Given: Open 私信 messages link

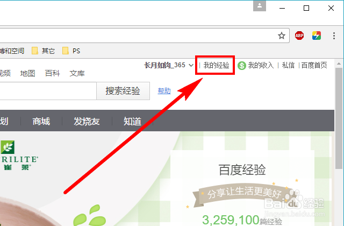Looking at the screenshot, I should [x=288, y=65].
